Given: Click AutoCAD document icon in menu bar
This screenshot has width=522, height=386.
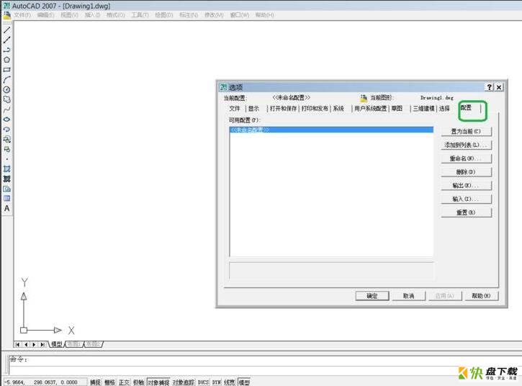Looking at the screenshot, I should 6,15.
